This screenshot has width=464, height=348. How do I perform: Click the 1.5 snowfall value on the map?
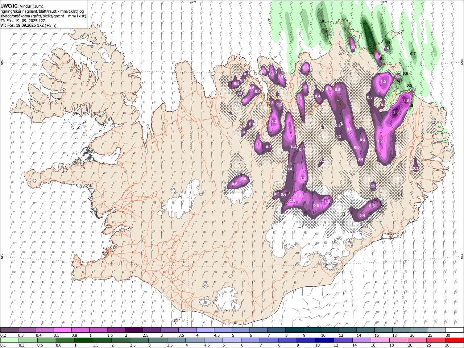click(384, 81)
